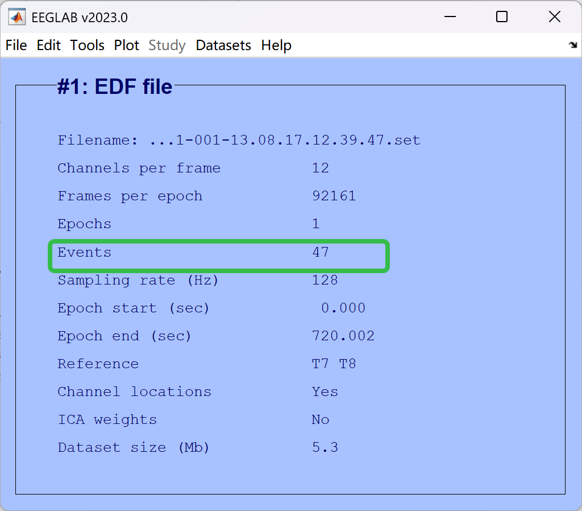Open the File menu
The width and height of the screenshot is (582, 511).
(16, 46)
